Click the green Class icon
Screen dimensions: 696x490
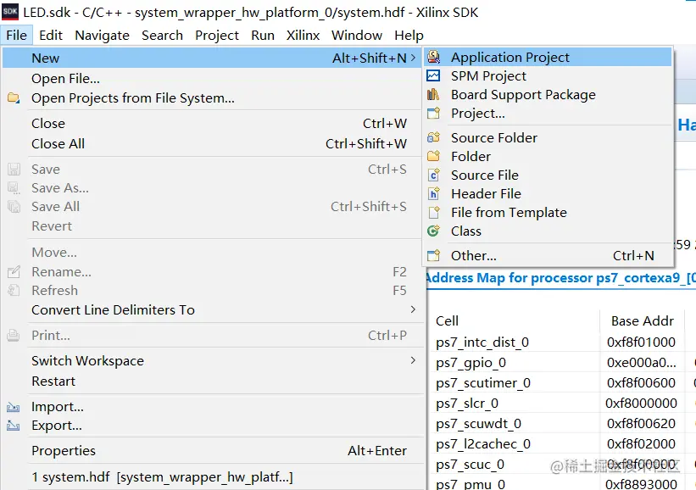(x=433, y=231)
